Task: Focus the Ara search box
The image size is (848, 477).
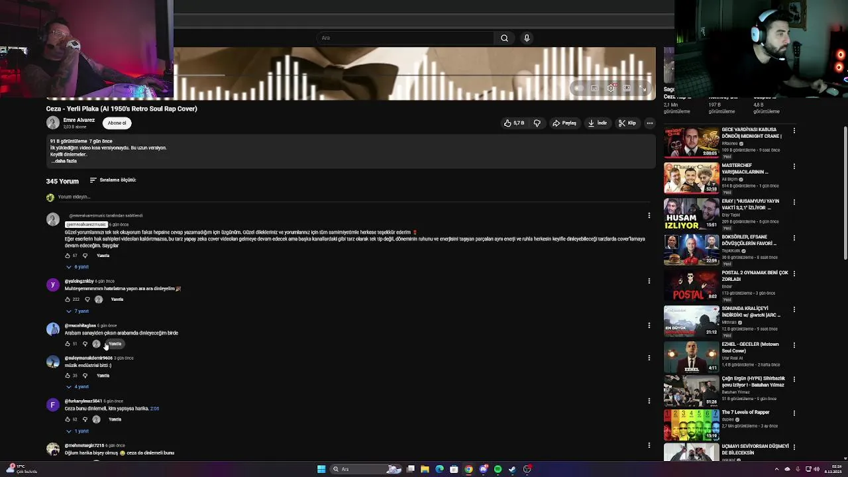Action: (405, 38)
